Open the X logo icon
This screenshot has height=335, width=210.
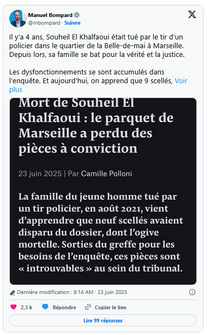[192, 15]
